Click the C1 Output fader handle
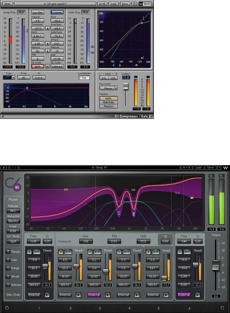Image resolution: width=230 pixels, height=313 pixels. click(126, 87)
